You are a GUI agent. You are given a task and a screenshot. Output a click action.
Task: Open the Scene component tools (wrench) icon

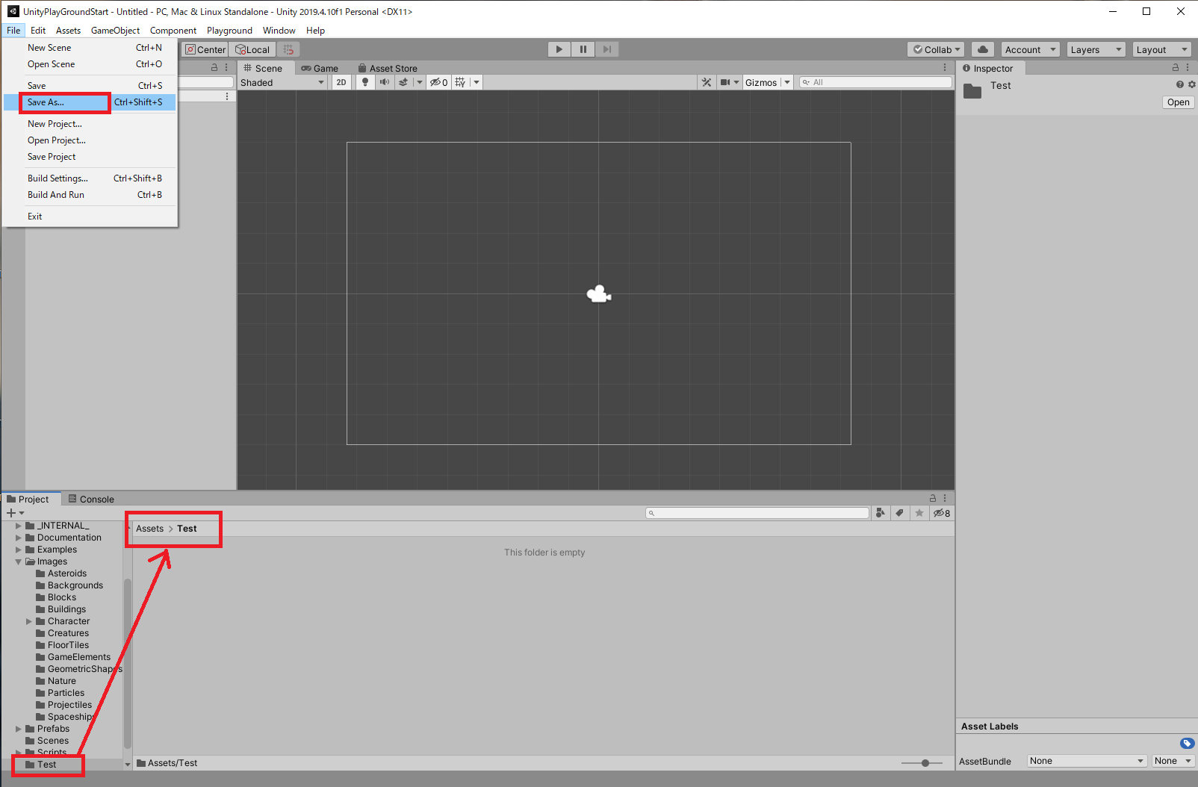(x=707, y=82)
